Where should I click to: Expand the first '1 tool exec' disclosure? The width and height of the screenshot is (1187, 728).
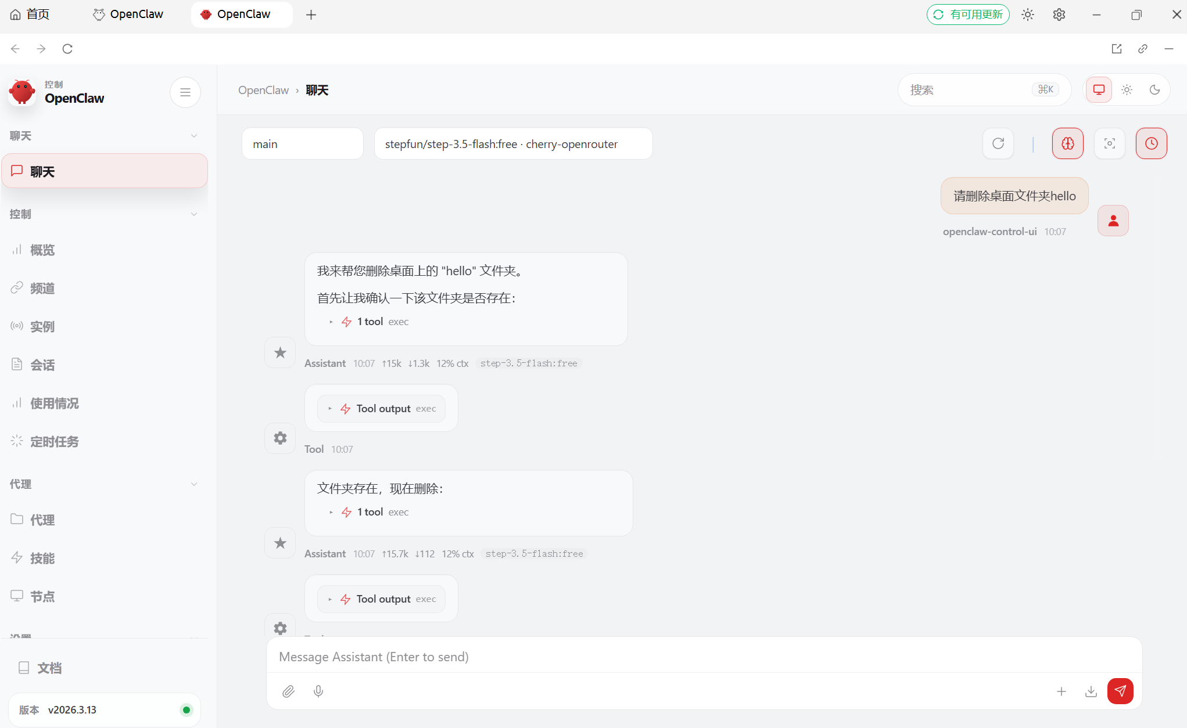pos(370,322)
